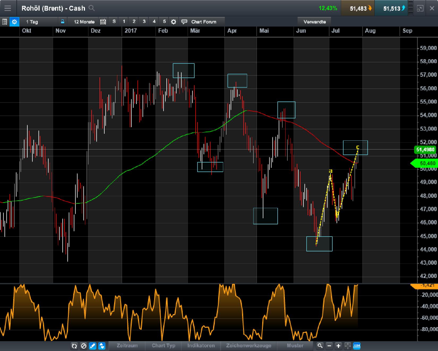This screenshot has width=438, height=351.
Task: Click the refresh chart icon bottom left
Action: pos(74,346)
